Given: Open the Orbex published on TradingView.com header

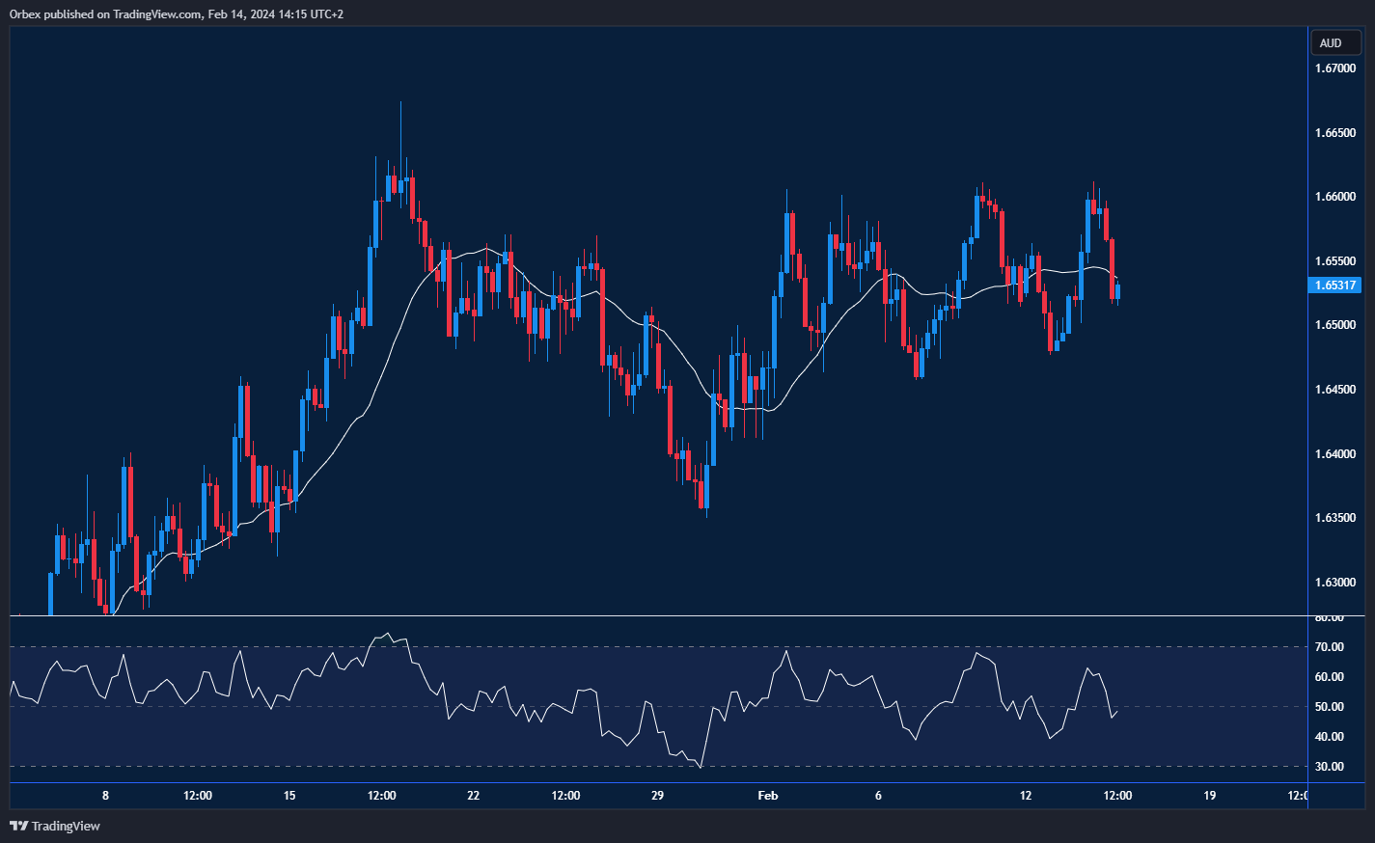Looking at the screenshot, I should (177, 14).
